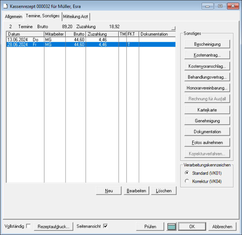The height and width of the screenshot is (235, 242).
Task: Uncheck the Seitenansicht checkbox
Action: [x=105, y=226]
